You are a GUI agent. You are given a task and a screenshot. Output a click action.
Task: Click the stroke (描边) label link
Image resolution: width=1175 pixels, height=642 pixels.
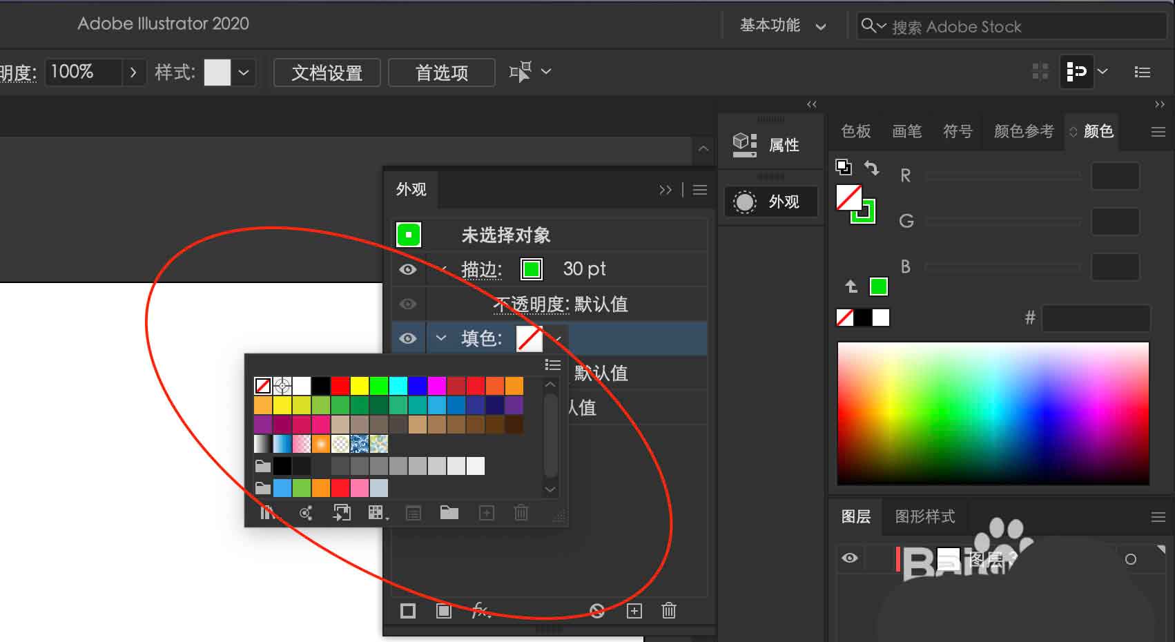[481, 269]
